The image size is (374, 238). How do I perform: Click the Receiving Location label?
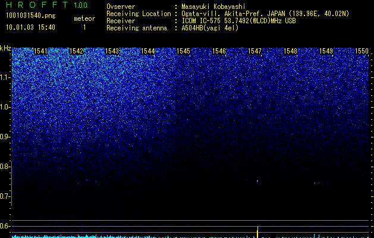139,14
